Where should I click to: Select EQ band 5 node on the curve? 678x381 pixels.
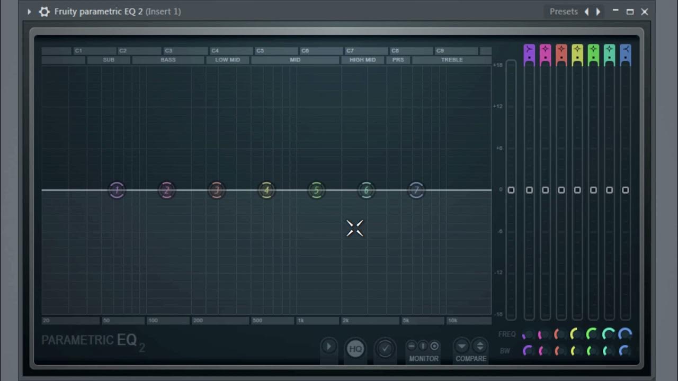tap(316, 190)
